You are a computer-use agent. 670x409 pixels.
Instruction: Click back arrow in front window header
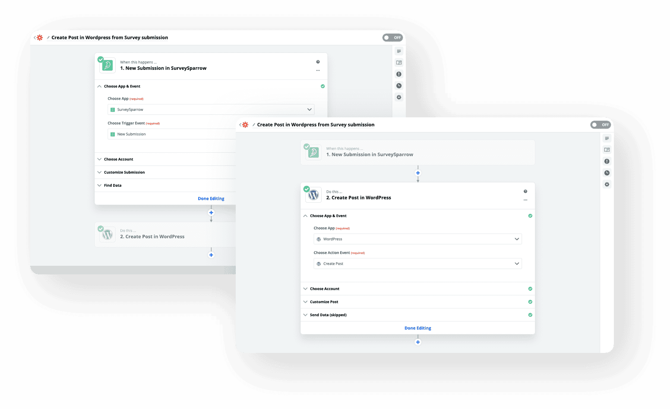click(x=240, y=125)
